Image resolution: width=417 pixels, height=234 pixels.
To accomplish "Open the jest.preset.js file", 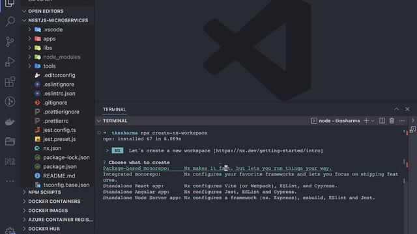I will 57,139.
